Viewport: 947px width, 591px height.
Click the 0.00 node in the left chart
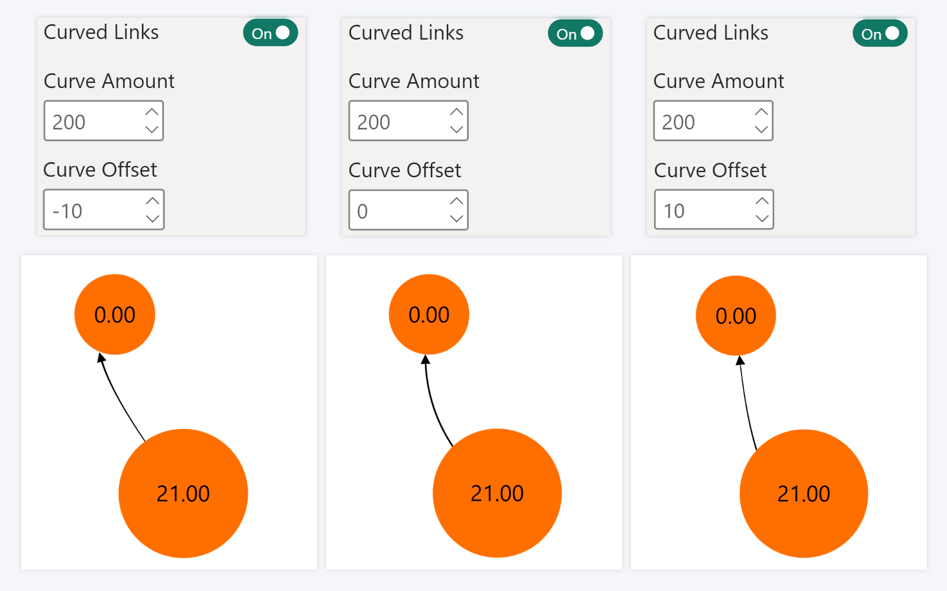114,314
